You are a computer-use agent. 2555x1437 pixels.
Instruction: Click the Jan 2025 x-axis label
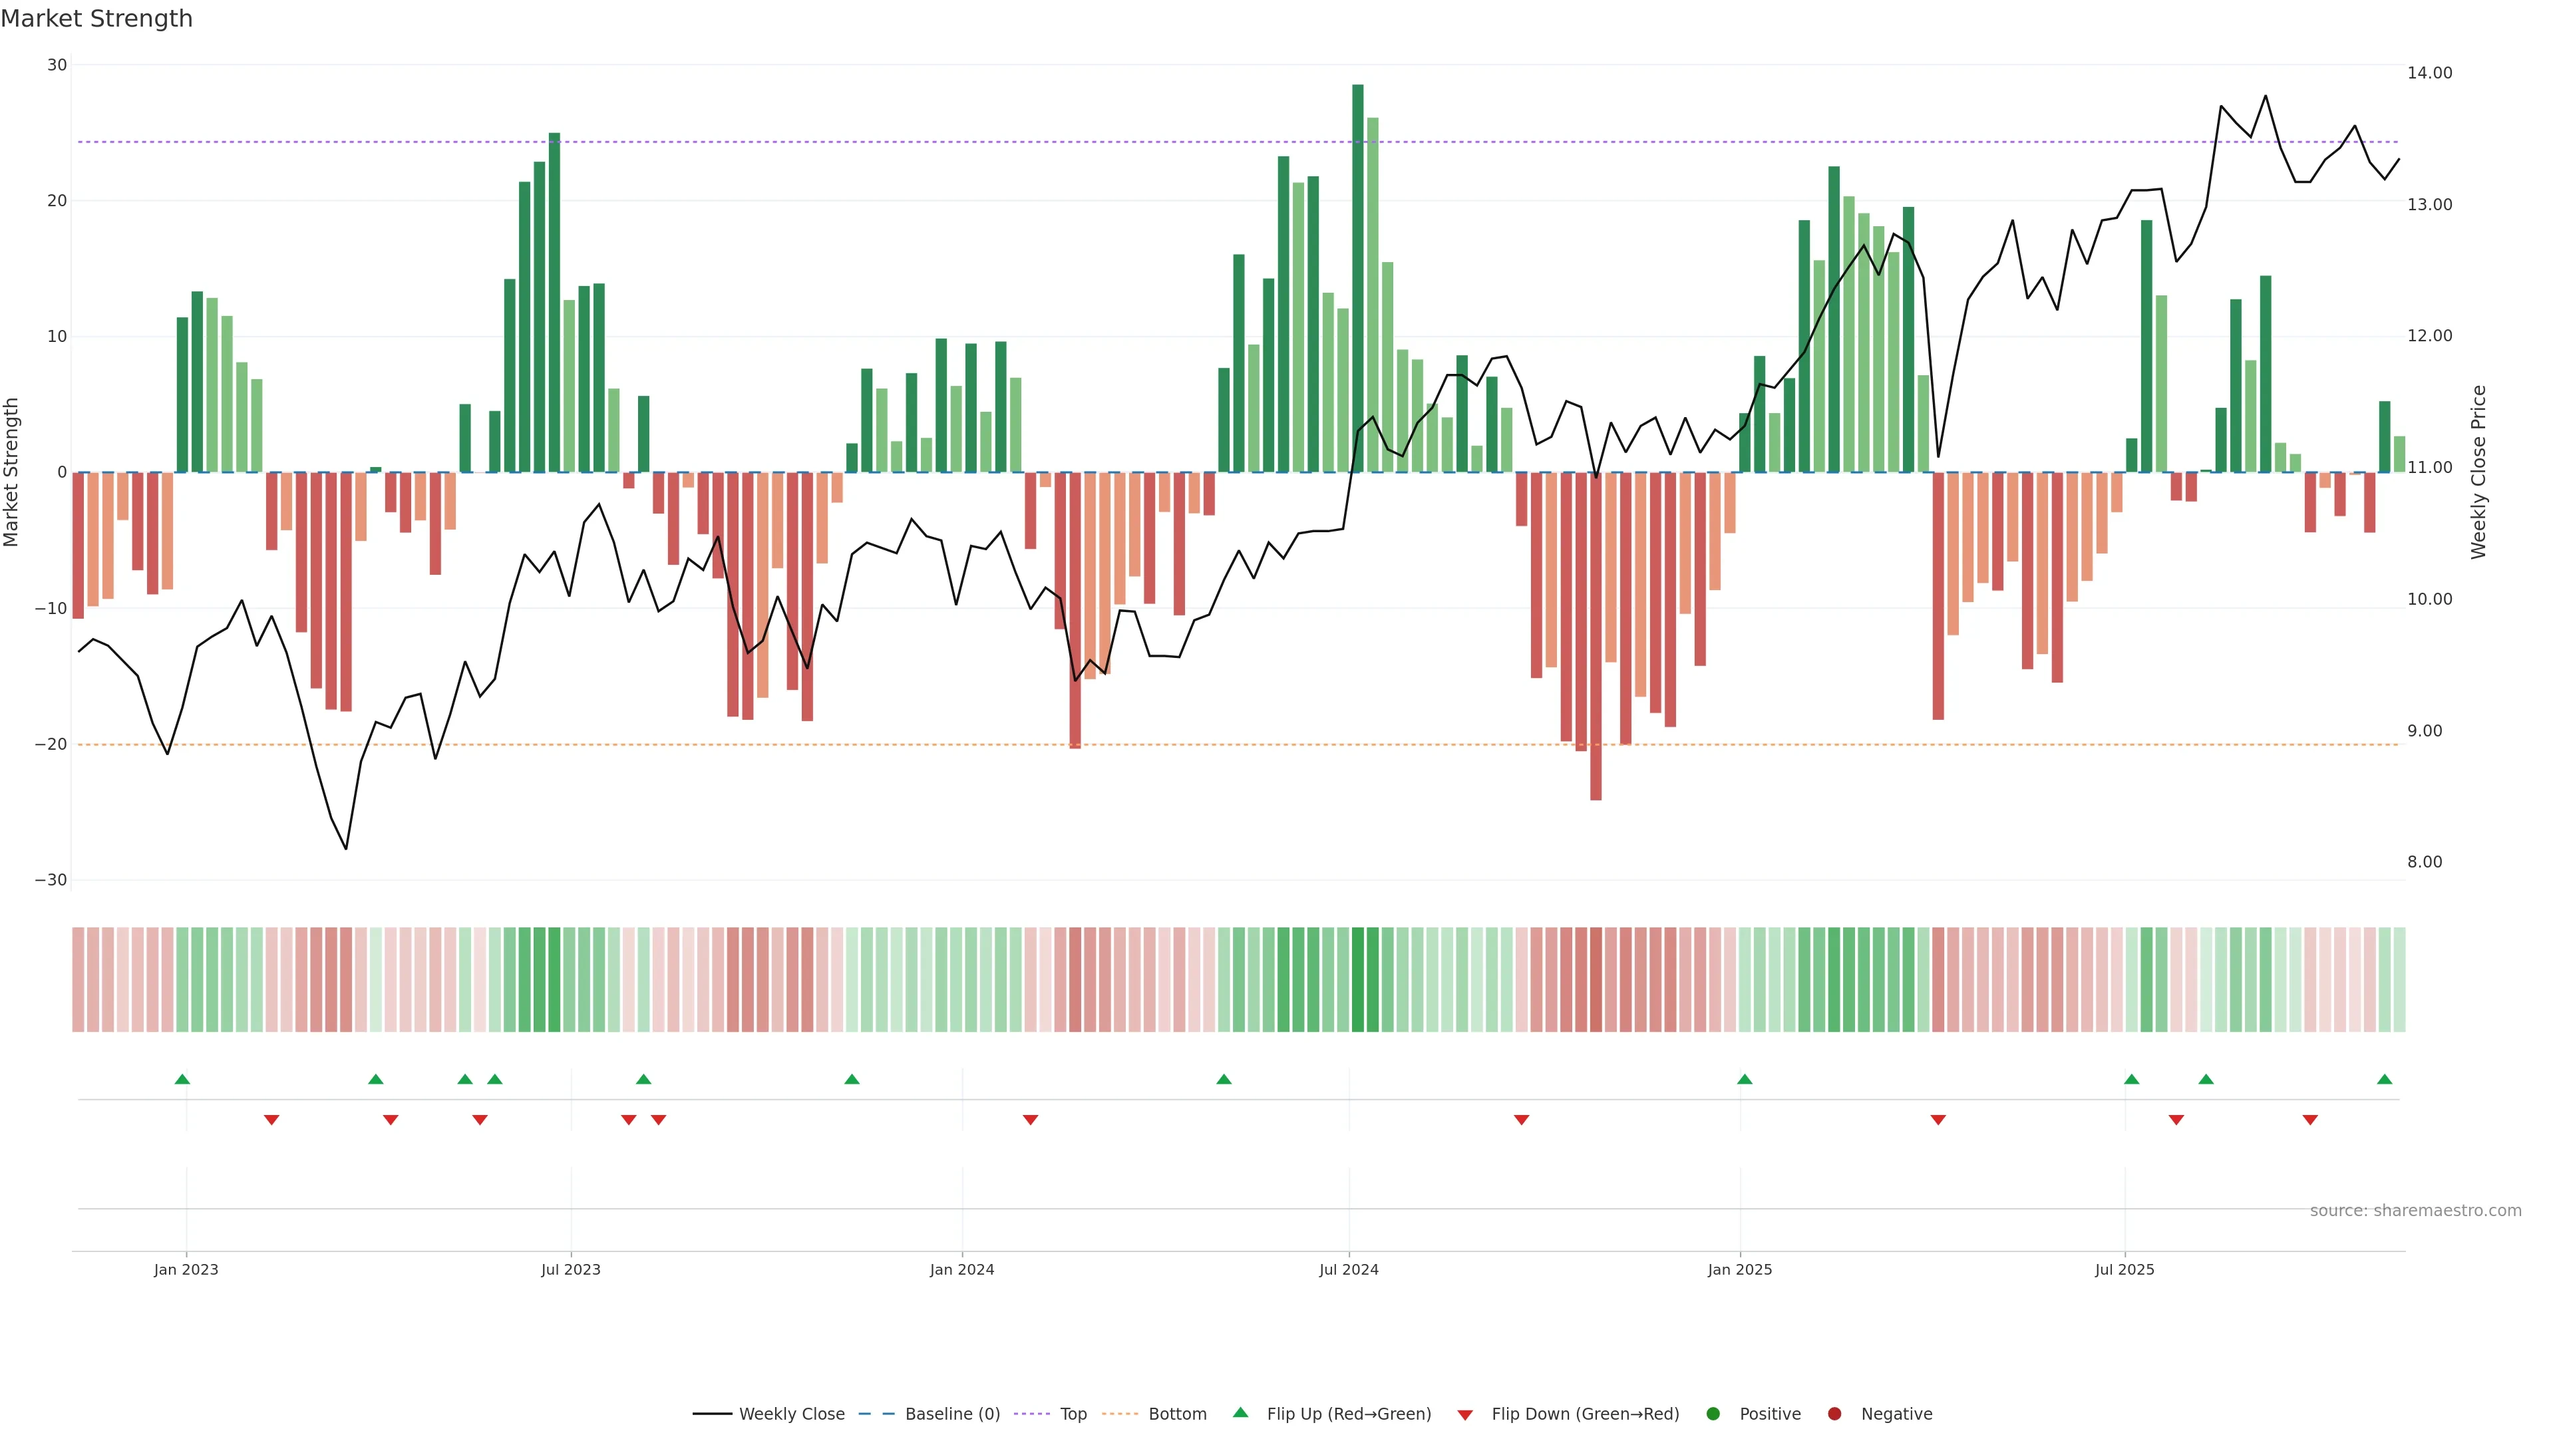[1740, 1269]
